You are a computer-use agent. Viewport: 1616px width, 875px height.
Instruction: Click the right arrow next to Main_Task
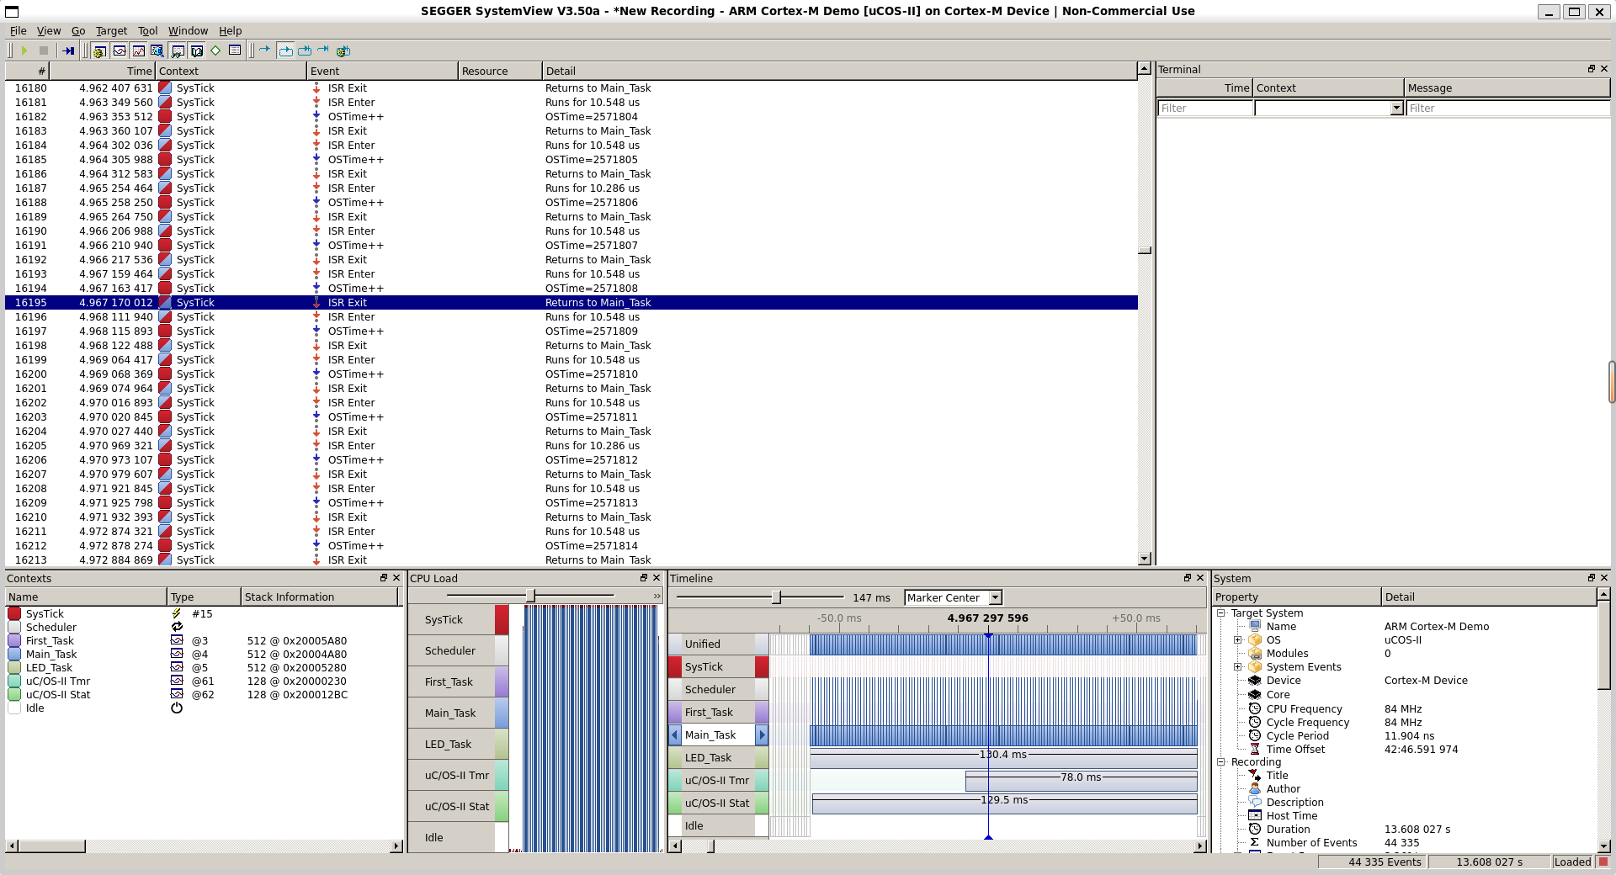point(762,734)
